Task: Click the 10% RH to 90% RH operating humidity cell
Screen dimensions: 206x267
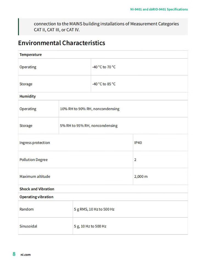Action: tap(90, 109)
